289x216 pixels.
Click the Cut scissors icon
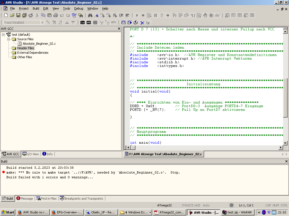pyautogui.click(x=37, y=15)
